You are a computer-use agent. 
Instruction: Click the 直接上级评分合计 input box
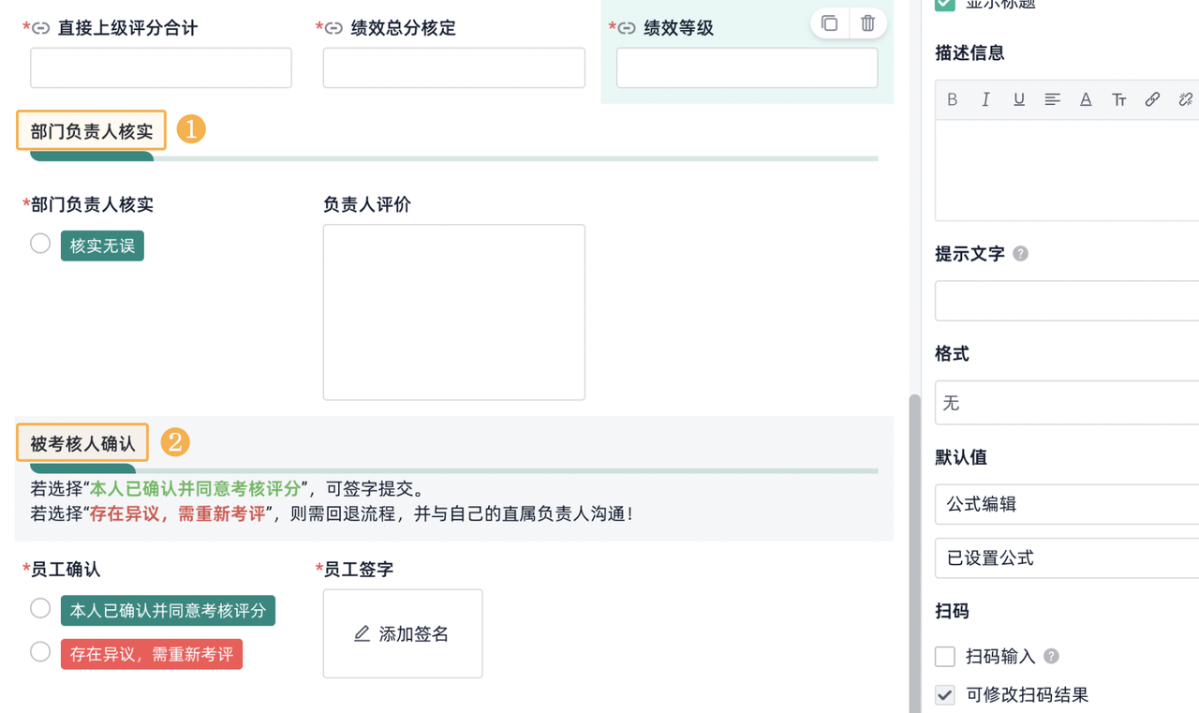tap(161, 68)
